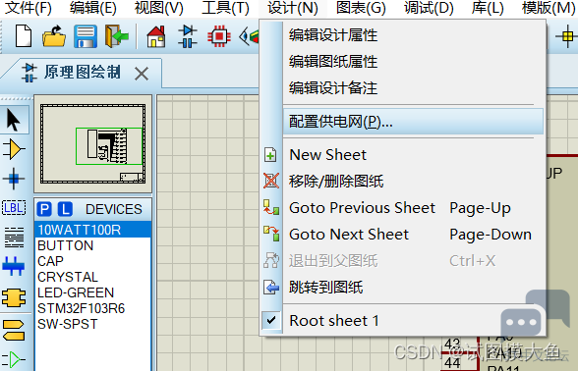Click the Close Project door icon
578x371 pixels.
[116, 36]
